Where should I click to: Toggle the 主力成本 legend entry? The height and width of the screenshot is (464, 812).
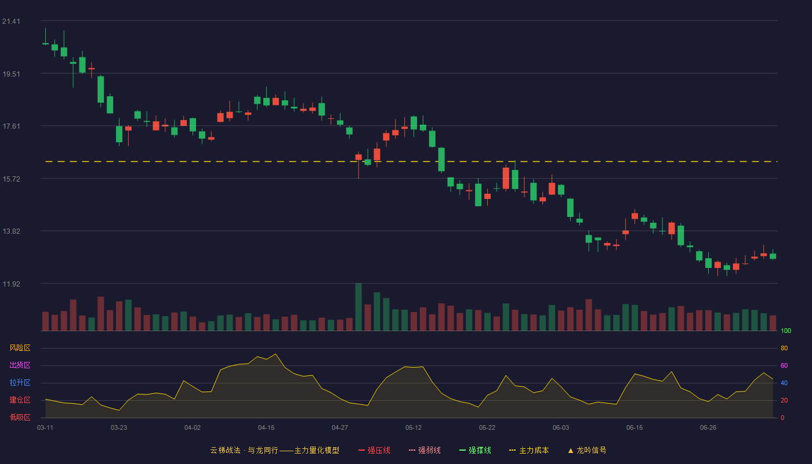[x=529, y=450]
